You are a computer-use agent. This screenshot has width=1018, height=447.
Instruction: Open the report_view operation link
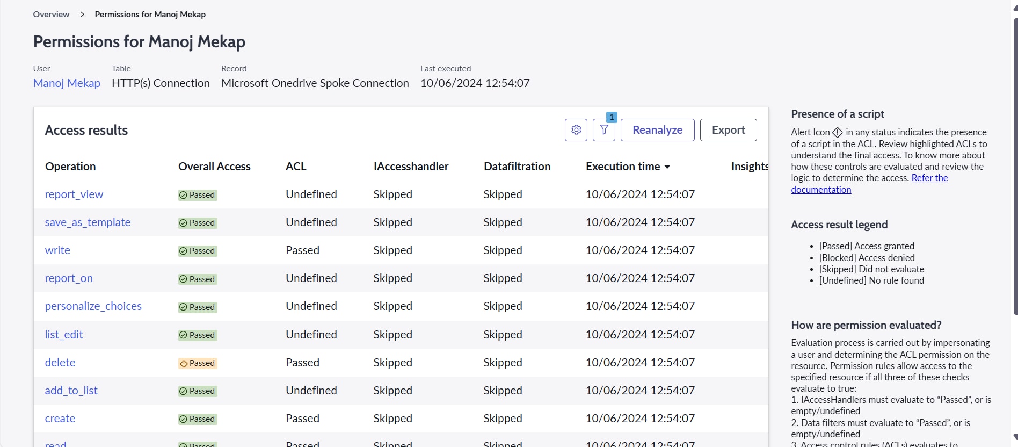pos(74,194)
